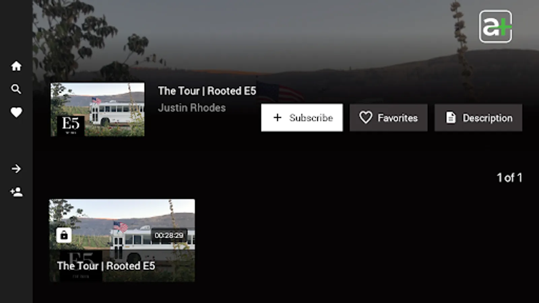Viewport: 539px width, 303px height.
Task: Open The Tour Rooted E5 cover thumbnail
Action: pyautogui.click(x=98, y=109)
